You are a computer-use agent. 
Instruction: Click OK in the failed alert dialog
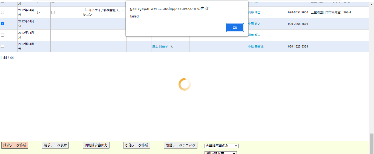point(235,28)
